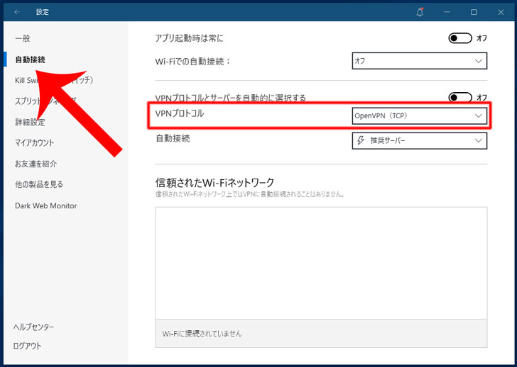Open the notification bell icon

pos(420,12)
